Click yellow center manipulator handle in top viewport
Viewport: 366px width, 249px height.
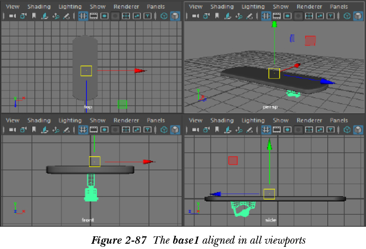point(86,70)
